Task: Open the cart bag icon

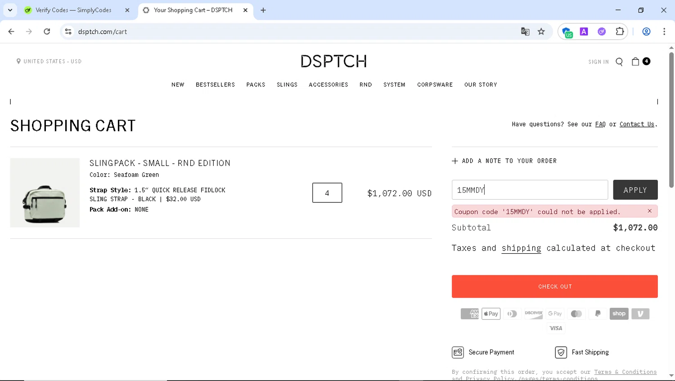Action: [635, 62]
